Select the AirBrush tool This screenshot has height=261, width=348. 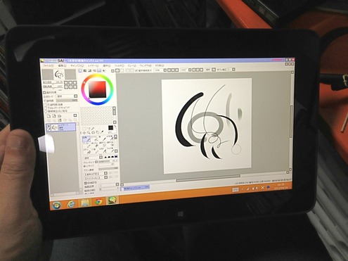tap(96, 139)
